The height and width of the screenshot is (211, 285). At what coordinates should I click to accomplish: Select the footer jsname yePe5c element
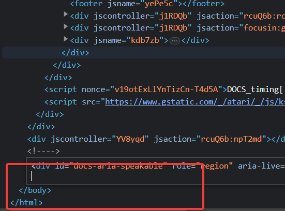pos(147,4)
